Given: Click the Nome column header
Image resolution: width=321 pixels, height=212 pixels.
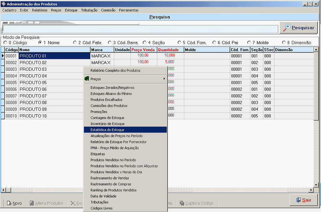Looking at the screenshot, I should 54,50.
